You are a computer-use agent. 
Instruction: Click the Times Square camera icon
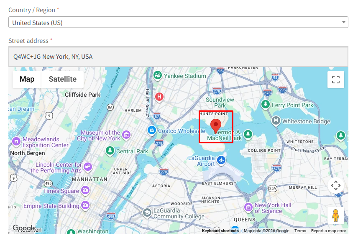click(85, 190)
